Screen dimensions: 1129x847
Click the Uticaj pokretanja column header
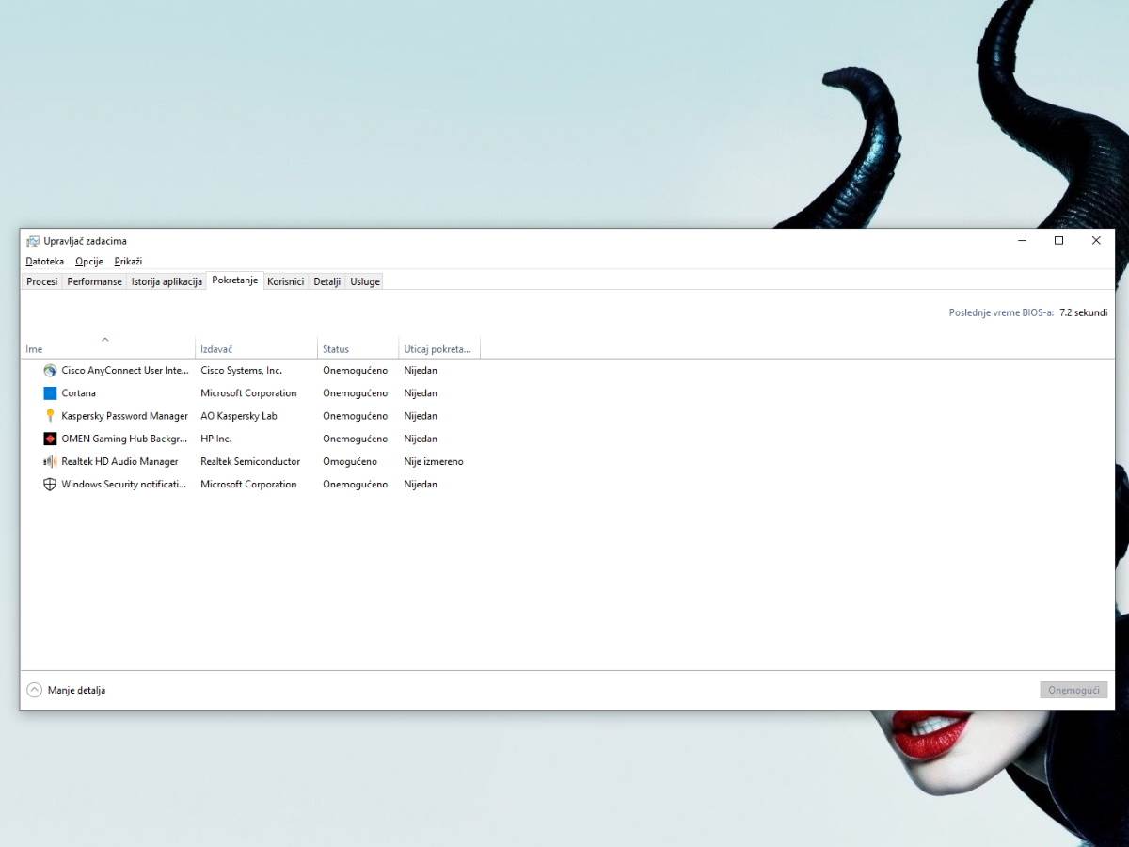(x=438, y=348)
